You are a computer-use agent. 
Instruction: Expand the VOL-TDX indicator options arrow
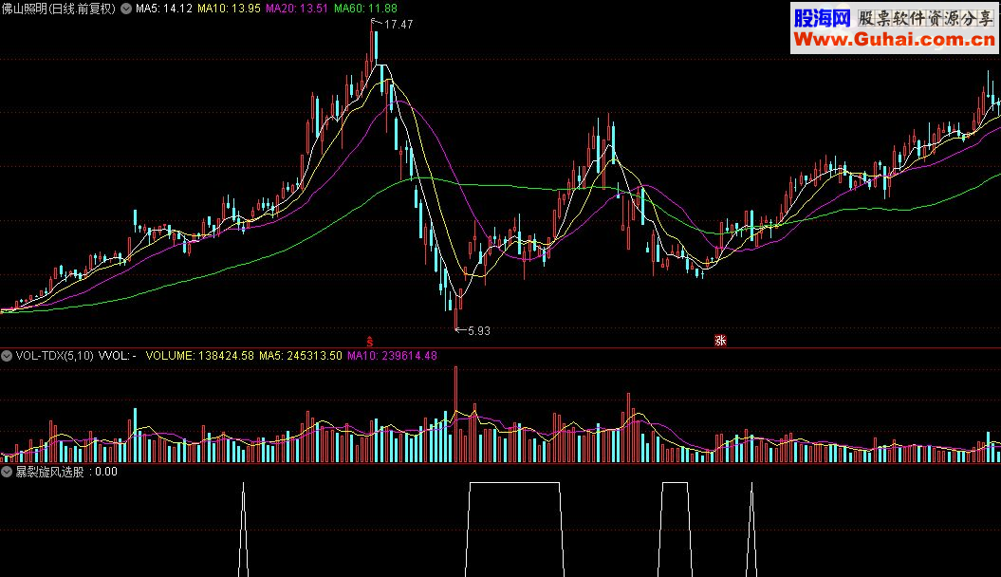tap(7, 356)
